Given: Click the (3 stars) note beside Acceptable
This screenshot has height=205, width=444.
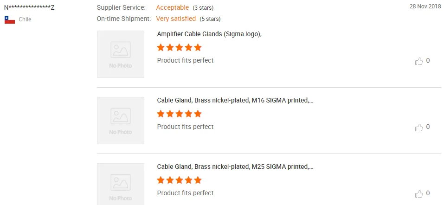Looking at the screenshot, I should click(x=204, y=8).
